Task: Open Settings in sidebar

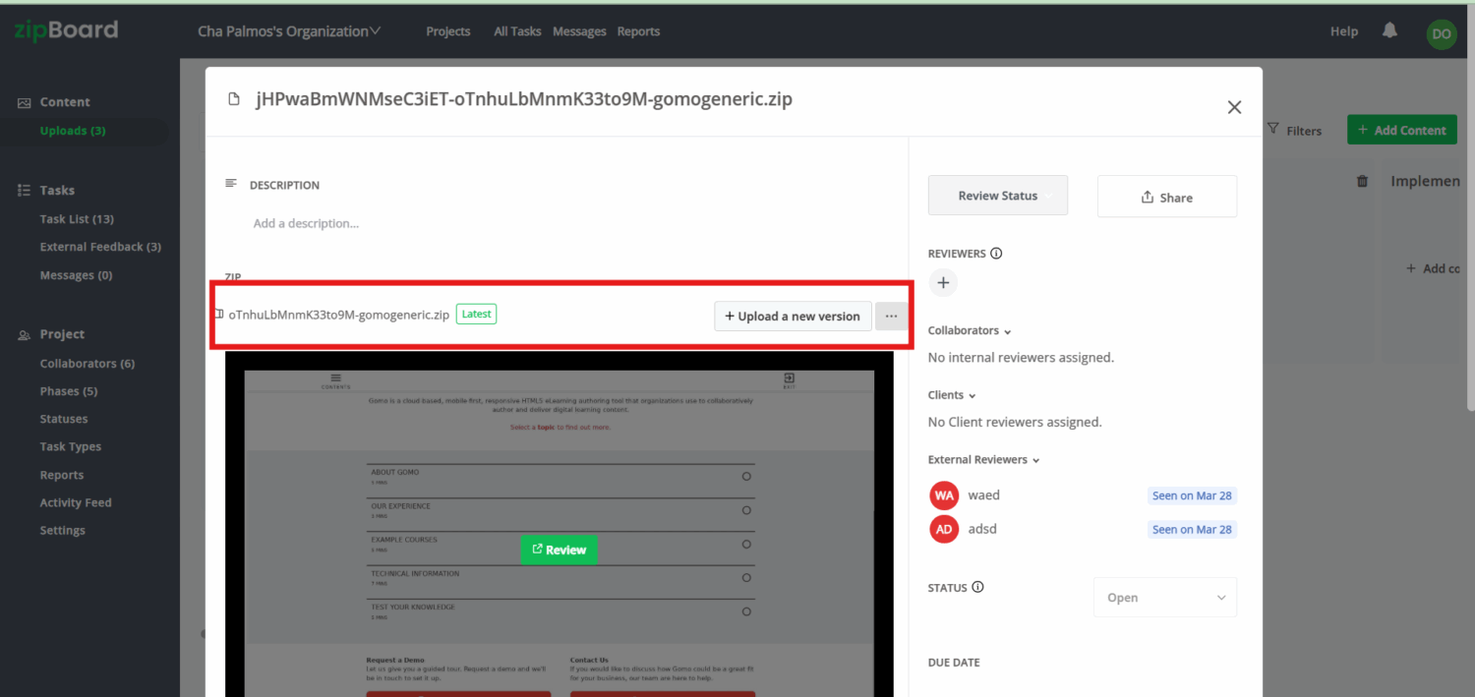Action: [x=63, y=530]
